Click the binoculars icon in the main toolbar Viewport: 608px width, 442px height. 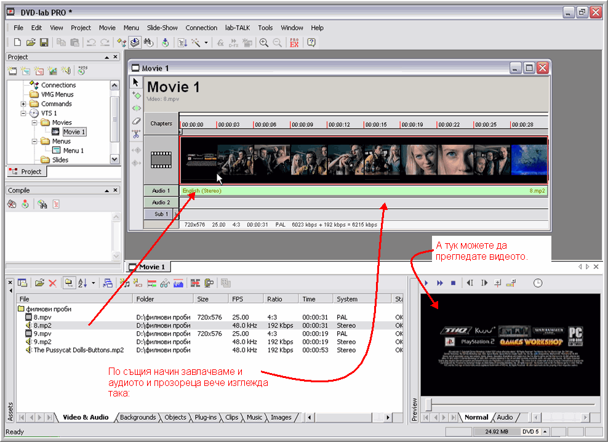point(148,42)
